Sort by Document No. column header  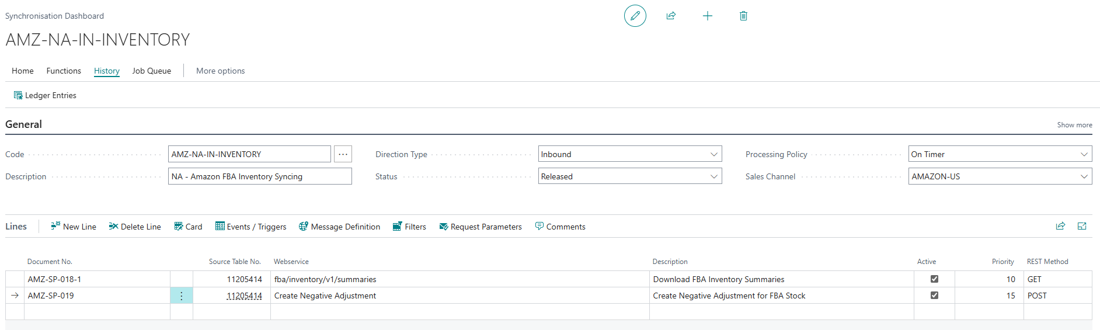(50, 262)
